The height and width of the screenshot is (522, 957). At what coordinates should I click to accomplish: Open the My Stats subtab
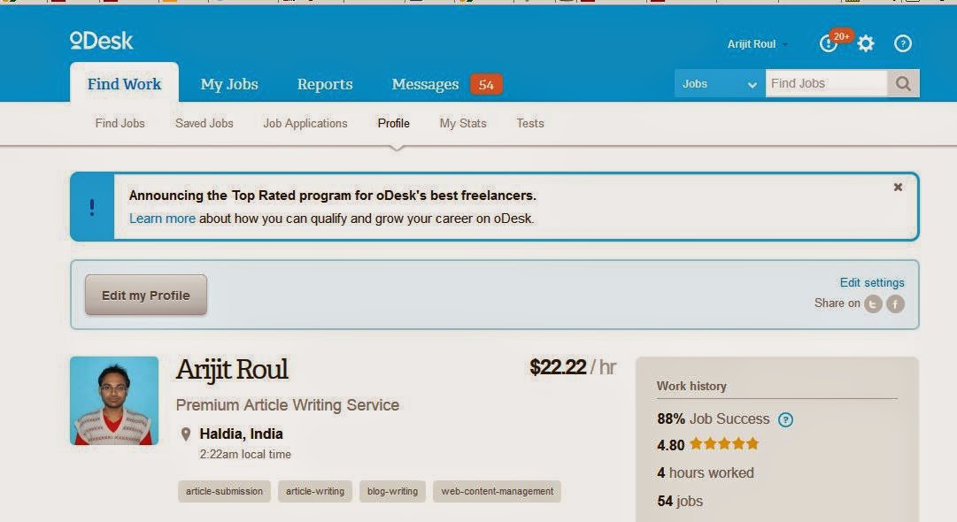463,123
